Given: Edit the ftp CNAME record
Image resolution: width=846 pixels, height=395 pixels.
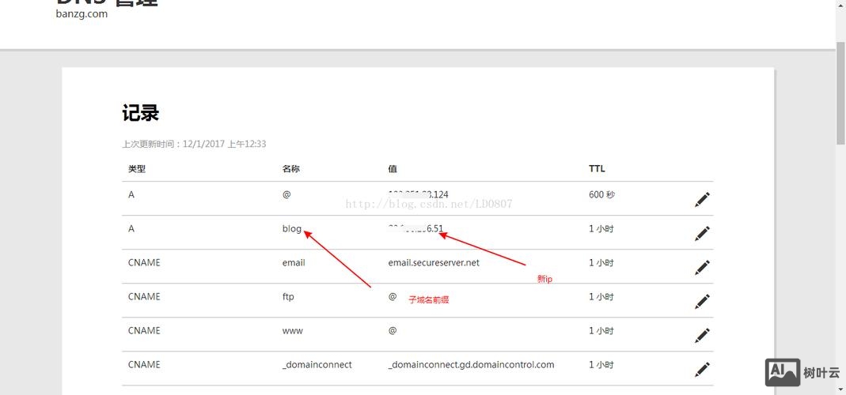Looking at the screenshot, I should pyautogui.click(x=702, y=302).
